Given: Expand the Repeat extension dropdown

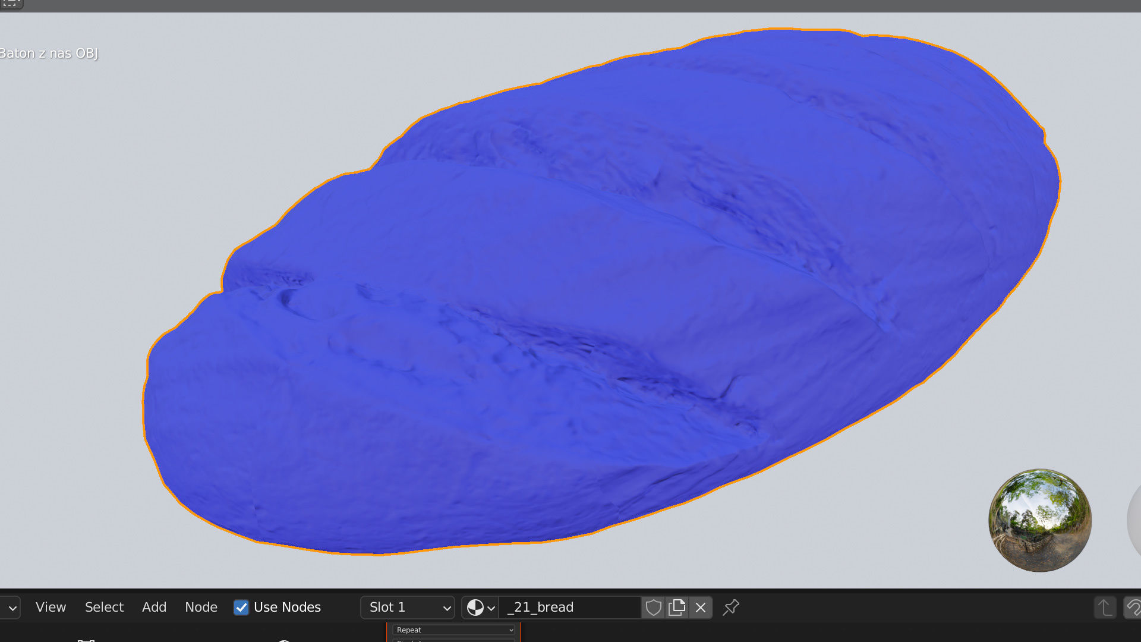Looking at the screenshot, I should pyautogui.click(x=454, y=630).
